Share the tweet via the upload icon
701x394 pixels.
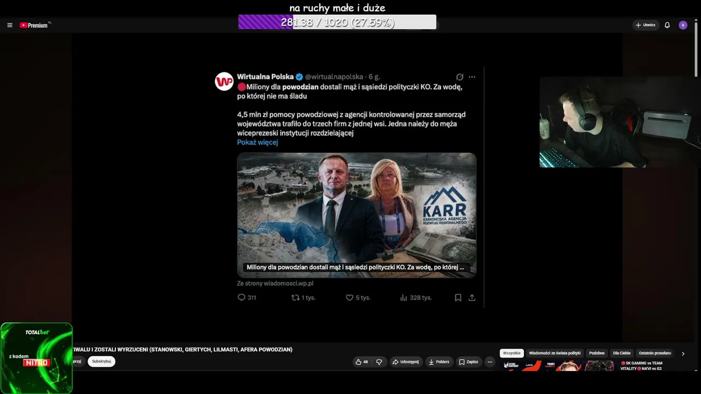click(472, 298)
